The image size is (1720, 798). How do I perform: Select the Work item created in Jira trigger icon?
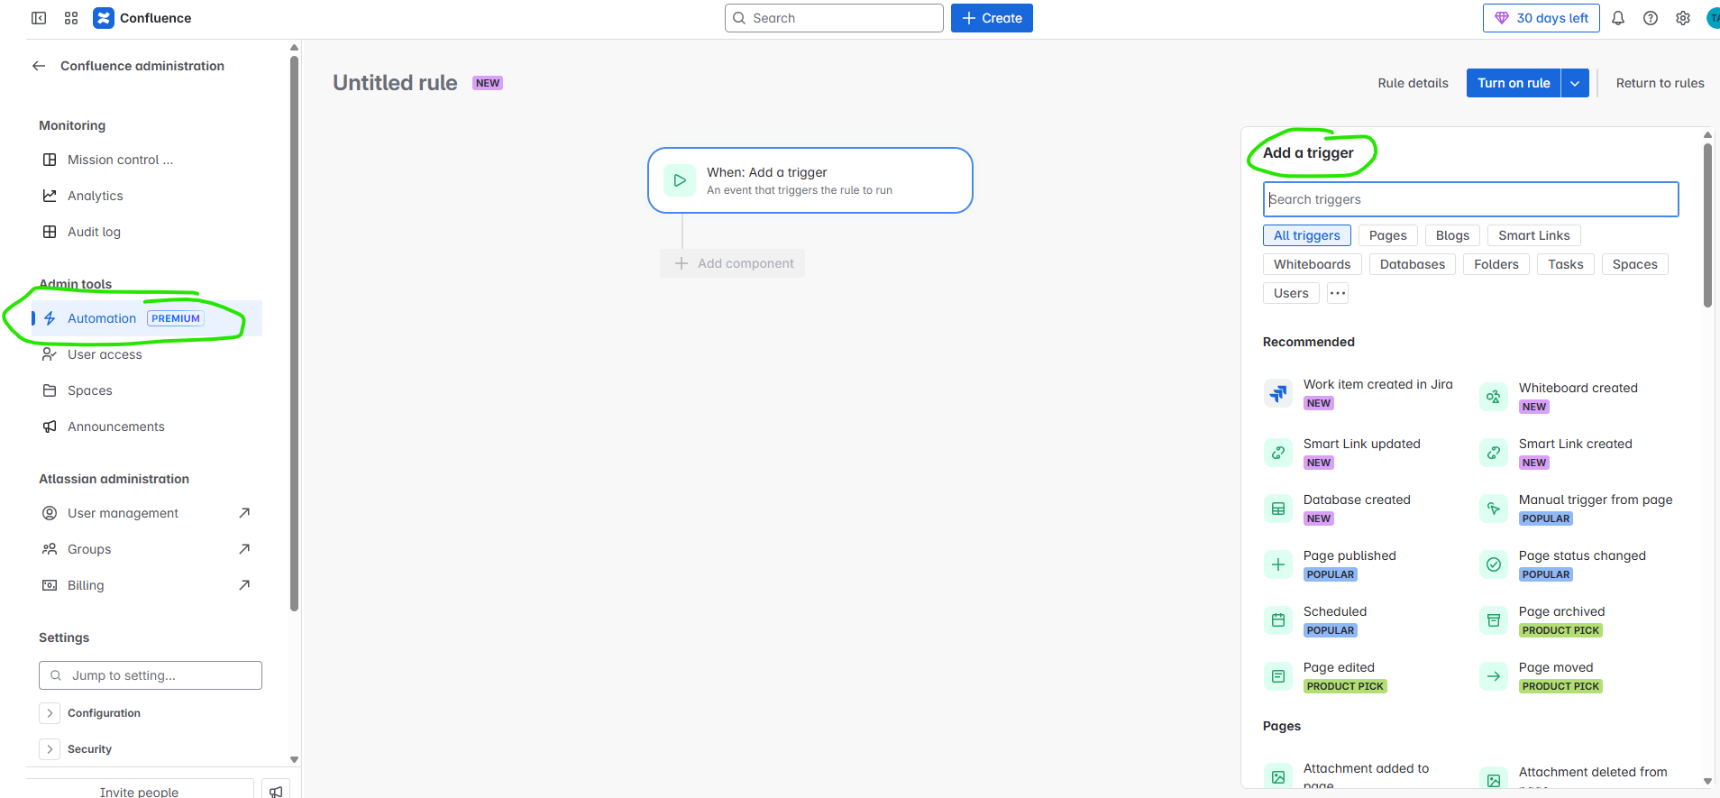(x=1278, y=393)
